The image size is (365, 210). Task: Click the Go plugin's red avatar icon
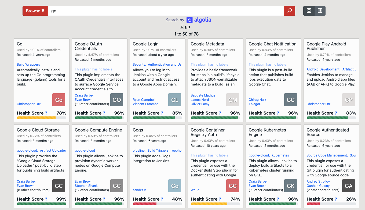[x=59, y=100]
